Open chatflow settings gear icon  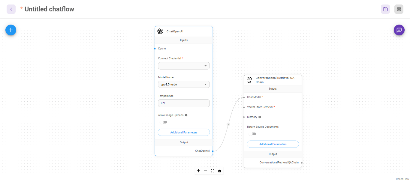[399, 9]
